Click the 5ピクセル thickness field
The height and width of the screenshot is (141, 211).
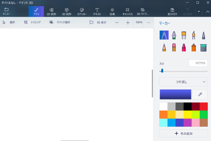coord(198,63)
